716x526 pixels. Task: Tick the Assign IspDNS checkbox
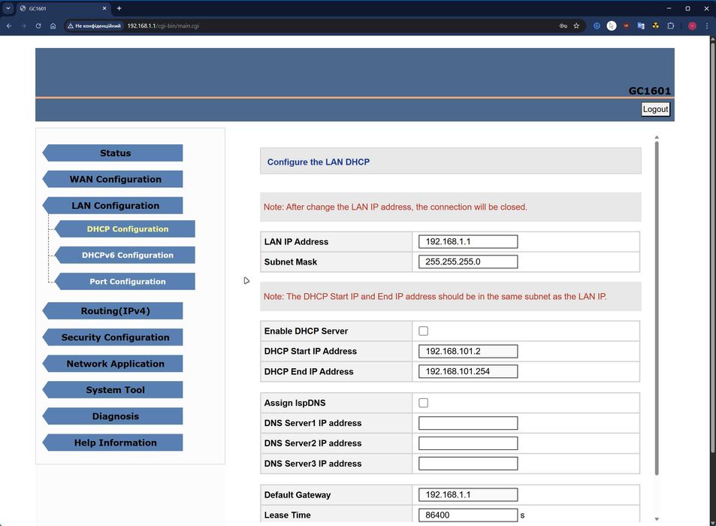click(423, 403)
